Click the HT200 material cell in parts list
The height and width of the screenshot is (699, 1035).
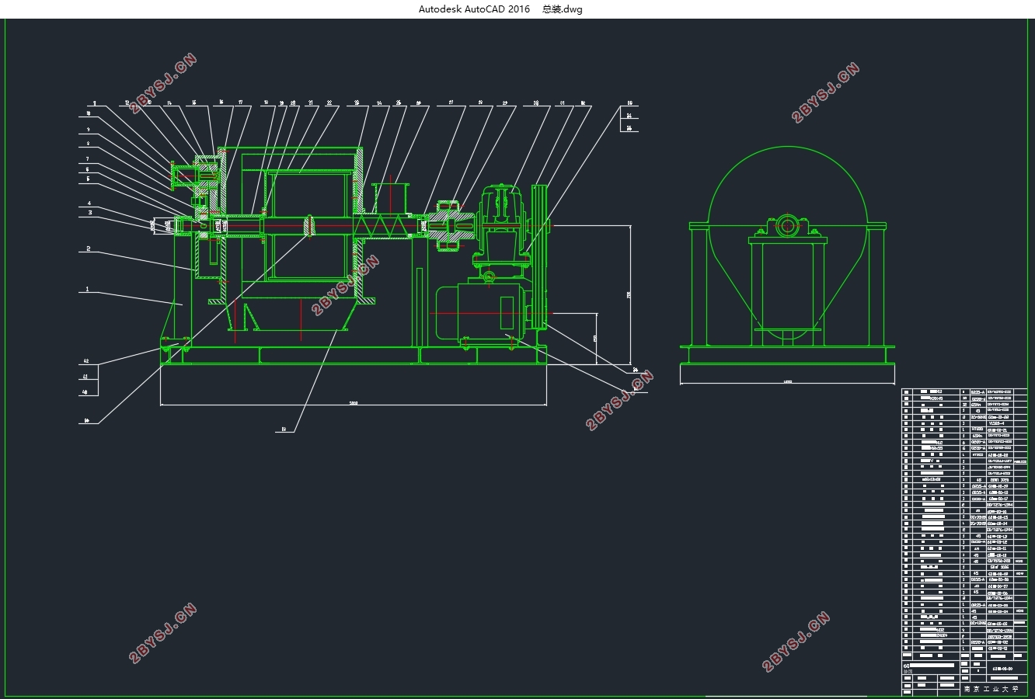[977, 429]
